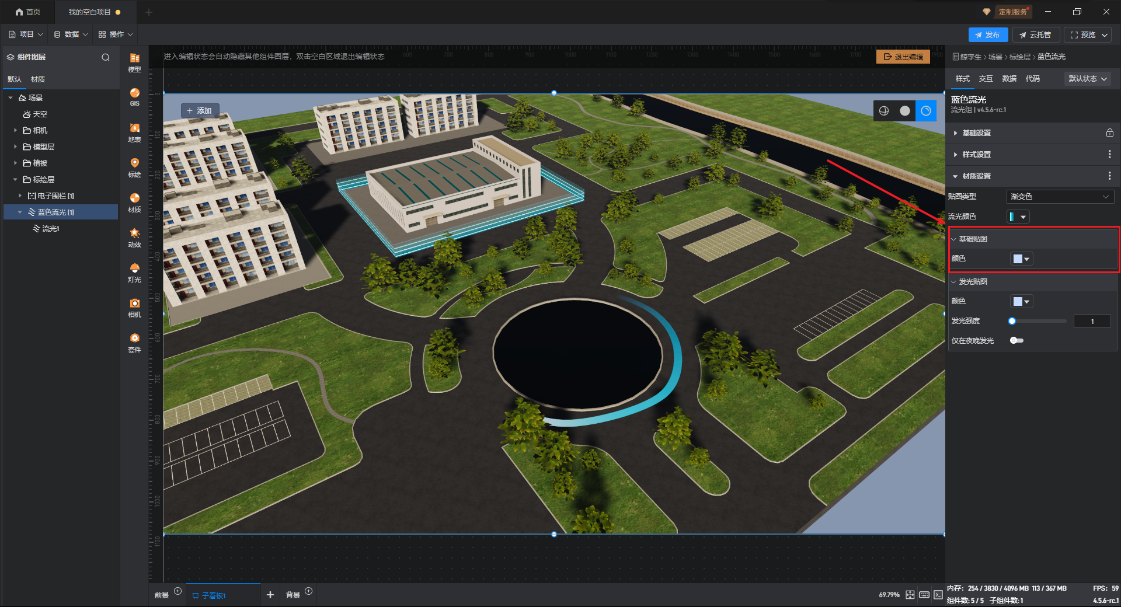Open the 模型 component library icon
Image resolution: width=1121 pixels, height=607 pixels.
[x=134, y=62]
